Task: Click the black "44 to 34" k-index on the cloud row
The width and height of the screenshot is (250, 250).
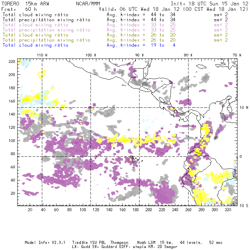Action: coord(163,15)
